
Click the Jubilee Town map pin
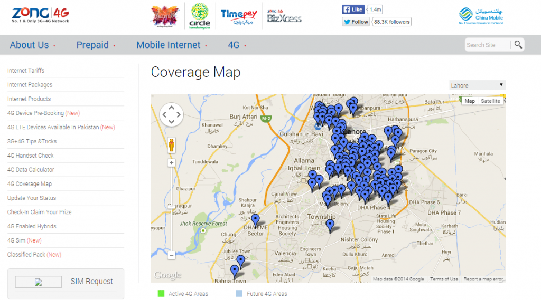click(241, 262)
